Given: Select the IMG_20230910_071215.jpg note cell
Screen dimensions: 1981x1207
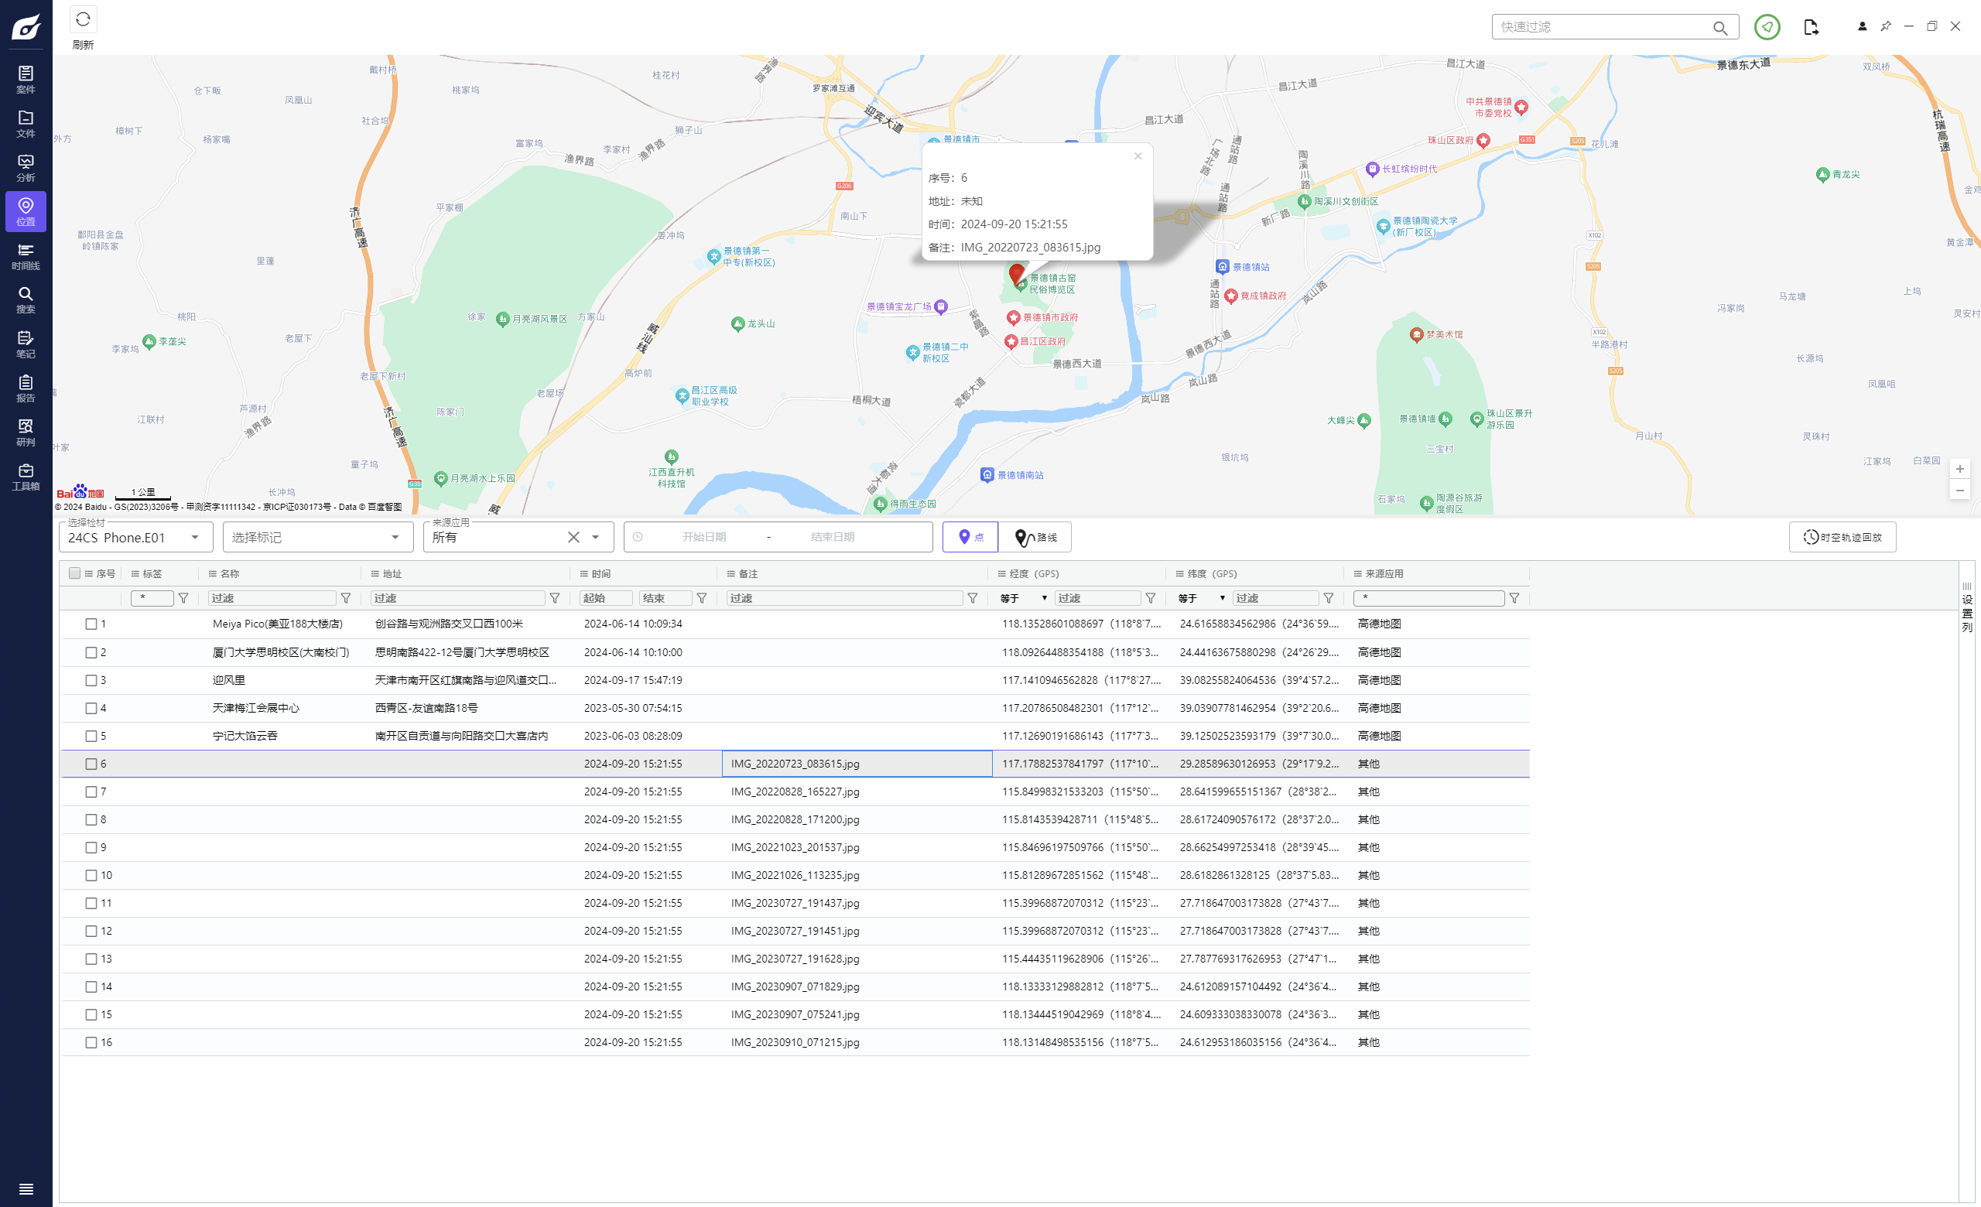Looking at the screenshot, I should [x=857, y=1042].
